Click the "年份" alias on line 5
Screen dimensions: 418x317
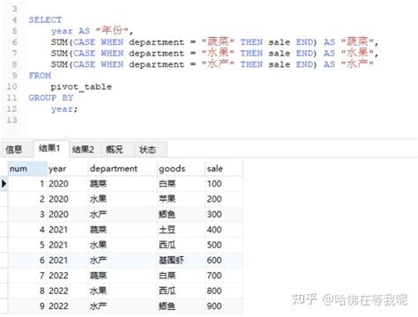tap(112, 31)
